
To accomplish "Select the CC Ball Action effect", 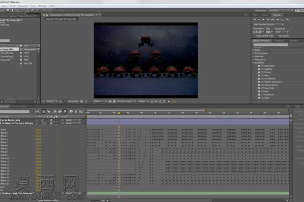I will pyautogui.click(x=268, y=66).
